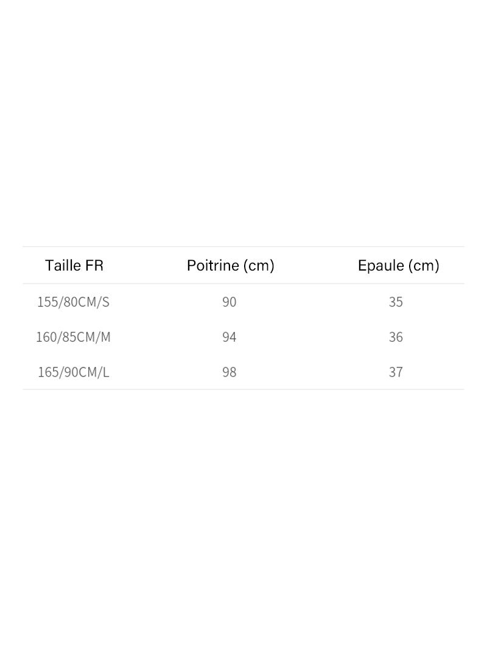The image size is (487, 649).
Task: Click the word Poitrine in header
Action: click(213, 265)
